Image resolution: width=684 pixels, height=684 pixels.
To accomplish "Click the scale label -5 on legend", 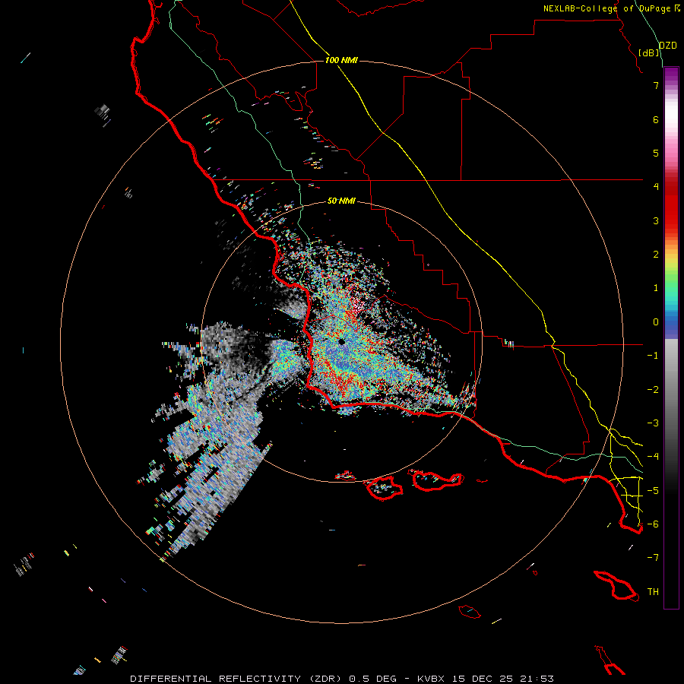I will click(x=653, y=490).
